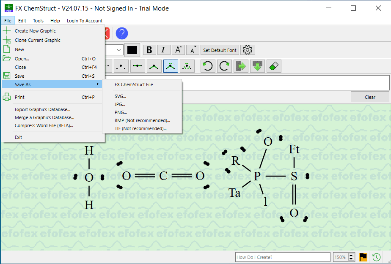
Task: Choose bent geometry without bonds shown
Action: (121, 66)
